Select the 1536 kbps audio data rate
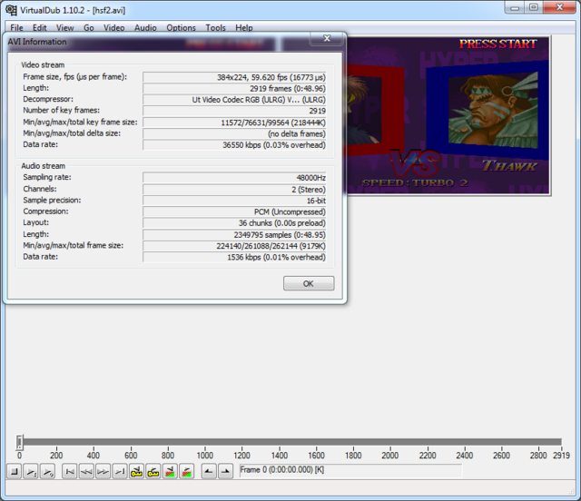Viewport: 581px width, 501px height. point(234,257)
